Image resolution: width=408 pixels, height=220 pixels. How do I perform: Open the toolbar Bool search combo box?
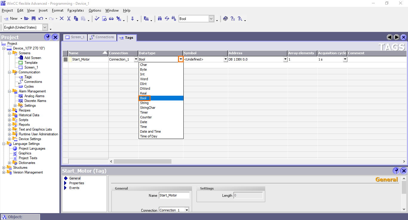pyautogui.click(x=197, y=19)
